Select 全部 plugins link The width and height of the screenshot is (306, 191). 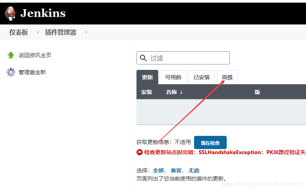158,170
